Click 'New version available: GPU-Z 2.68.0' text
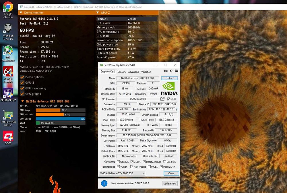 point(130,183)
